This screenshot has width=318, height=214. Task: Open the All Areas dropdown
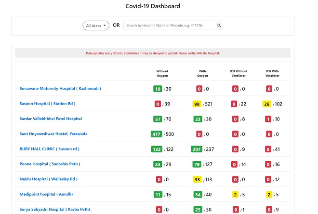[x=96, y=26]
